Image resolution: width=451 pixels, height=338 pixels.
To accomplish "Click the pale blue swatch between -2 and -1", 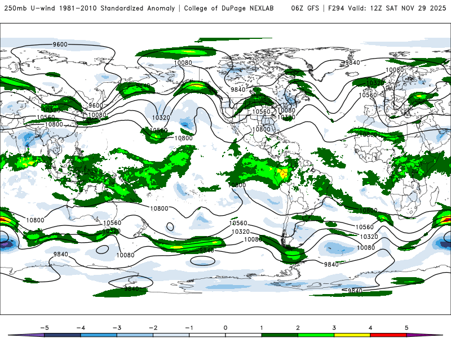I will [x=171, y=335].
